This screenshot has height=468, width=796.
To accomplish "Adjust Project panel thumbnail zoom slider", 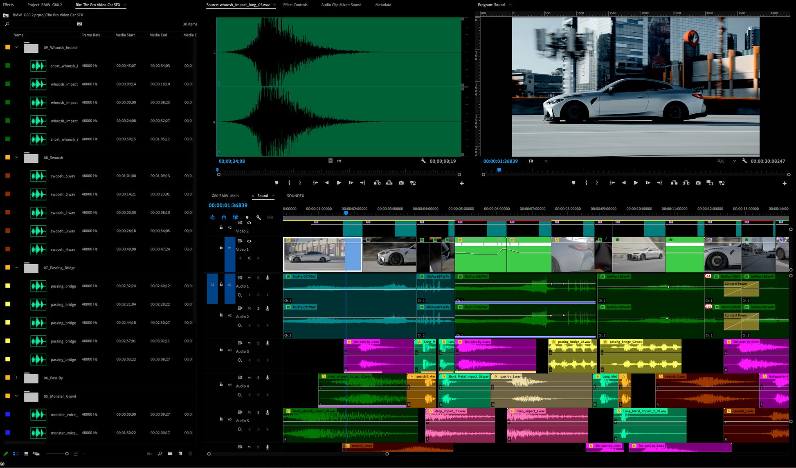I will 67,454.
